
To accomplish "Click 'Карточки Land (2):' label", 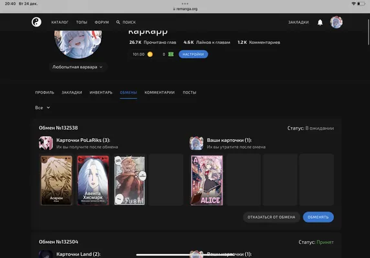I will 78,254.
